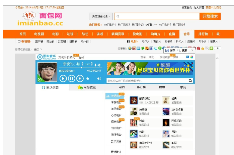Play the KTV必点曲 station
The image size is (234, 155).
click(166, 111)
